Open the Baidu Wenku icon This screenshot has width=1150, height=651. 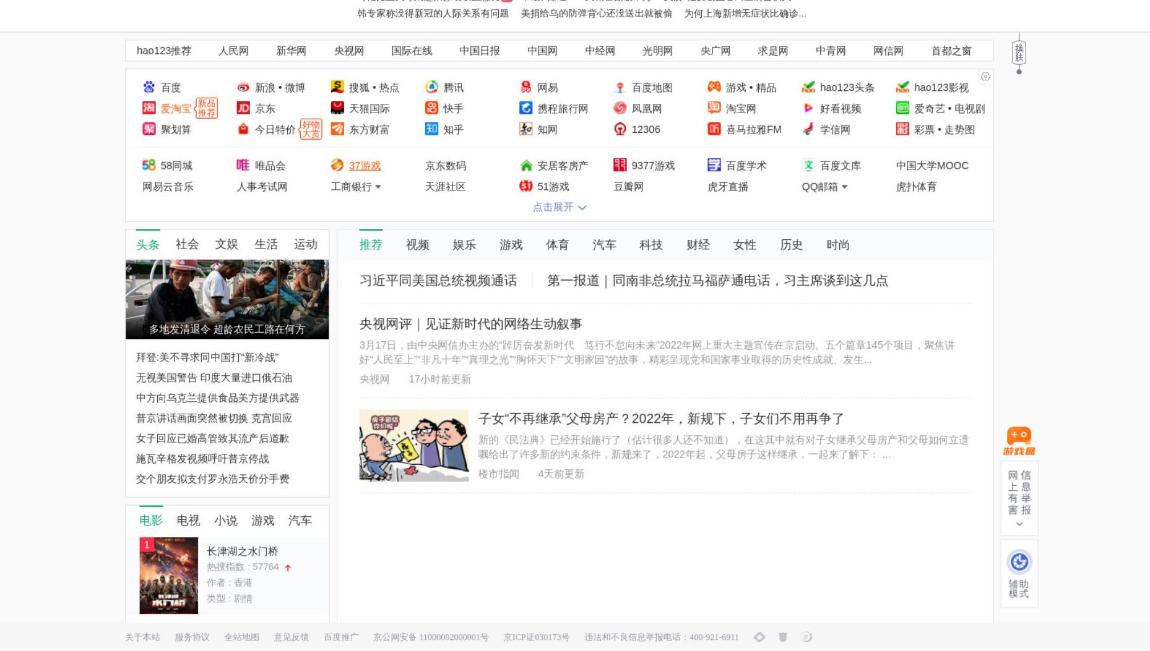coord(808,165)
